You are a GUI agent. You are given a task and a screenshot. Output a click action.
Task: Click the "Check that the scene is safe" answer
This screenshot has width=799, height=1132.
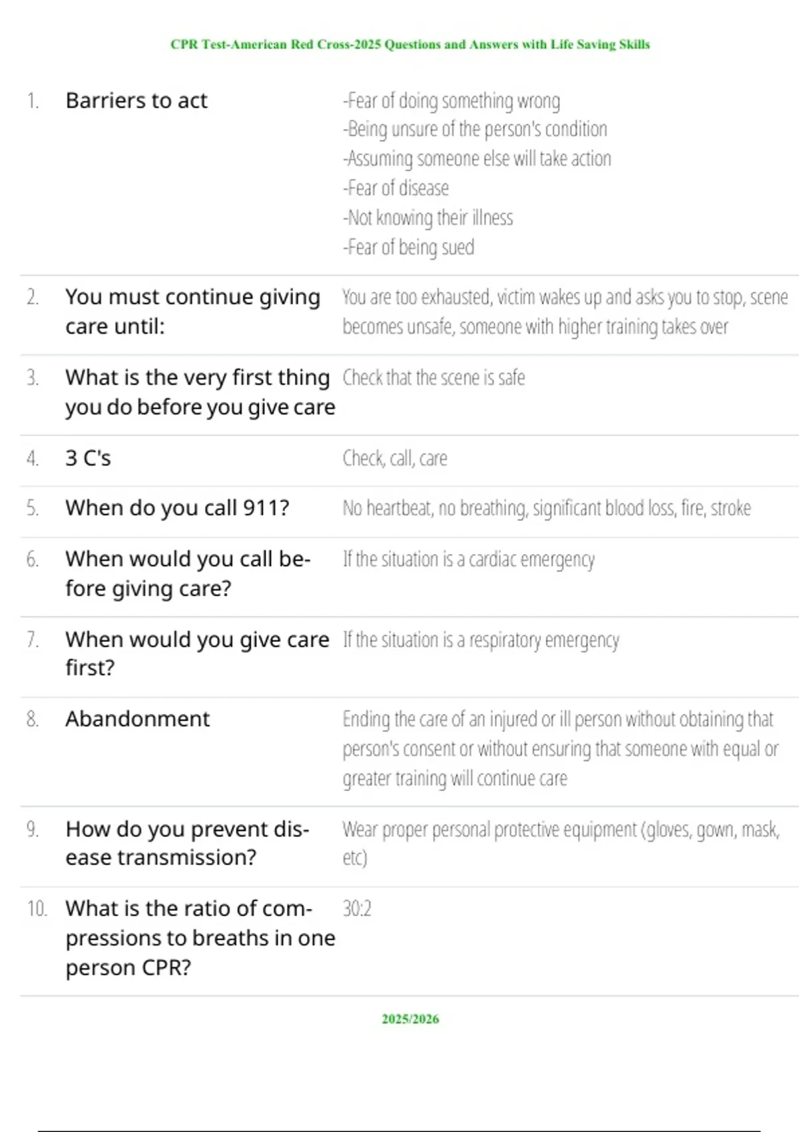coord(433,378)
